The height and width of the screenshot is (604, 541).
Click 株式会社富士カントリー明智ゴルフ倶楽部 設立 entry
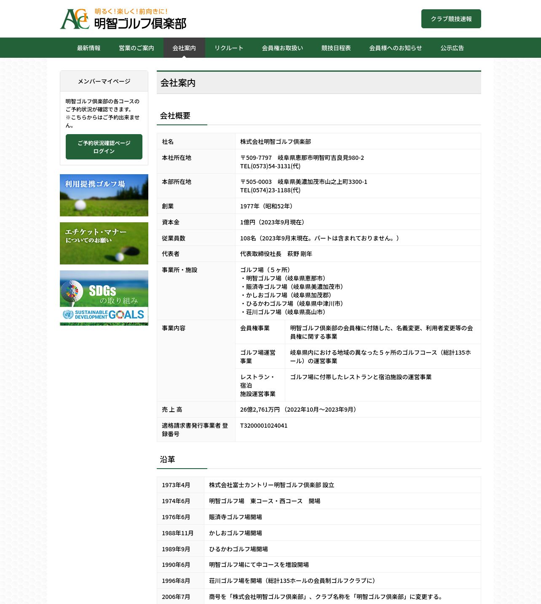click(272, 485)
